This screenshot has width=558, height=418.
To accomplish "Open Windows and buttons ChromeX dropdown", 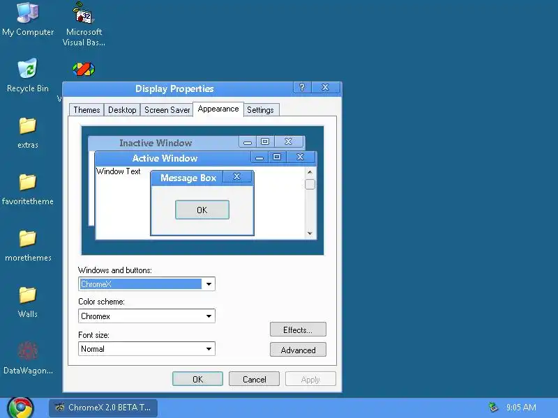I will click(x=146, y=284).
